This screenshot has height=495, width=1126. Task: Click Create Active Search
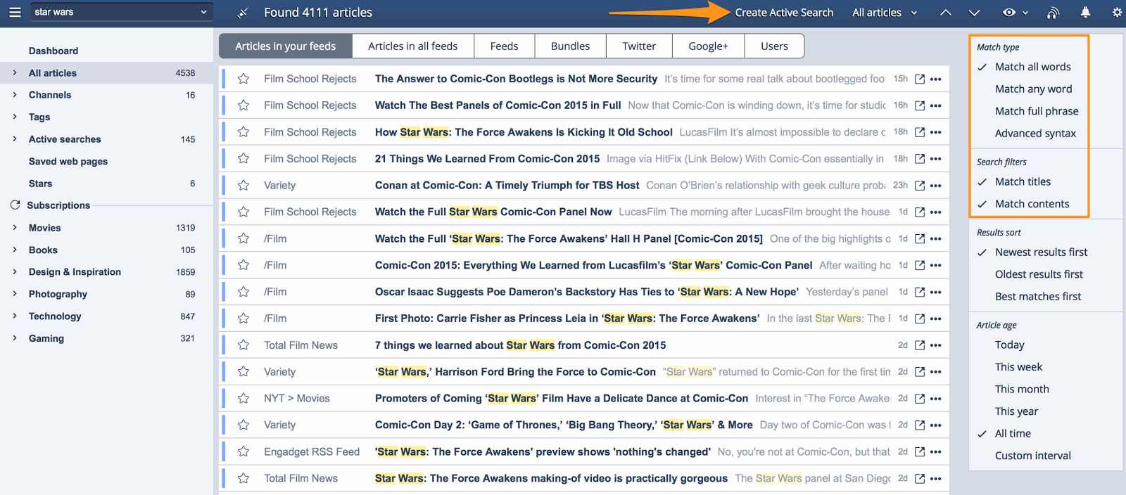(784, 13)
